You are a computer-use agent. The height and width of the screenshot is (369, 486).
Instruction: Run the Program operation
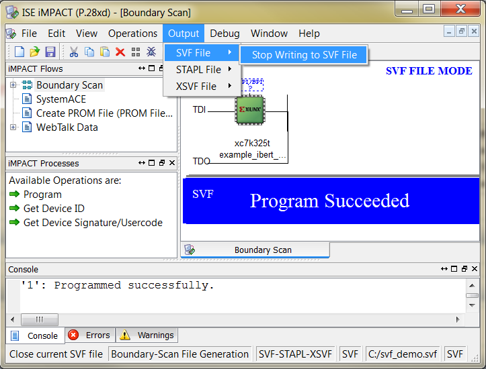pos(42,195)
